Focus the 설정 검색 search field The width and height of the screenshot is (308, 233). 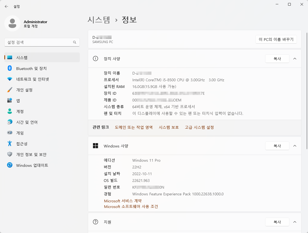click(42, 42)
